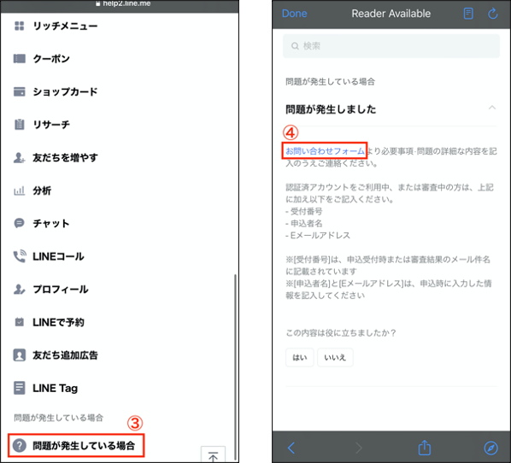Tap the Reader Available title text

click(391, 14)
